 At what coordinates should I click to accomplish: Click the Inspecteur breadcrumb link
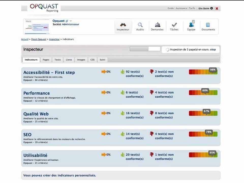(54, 39)
